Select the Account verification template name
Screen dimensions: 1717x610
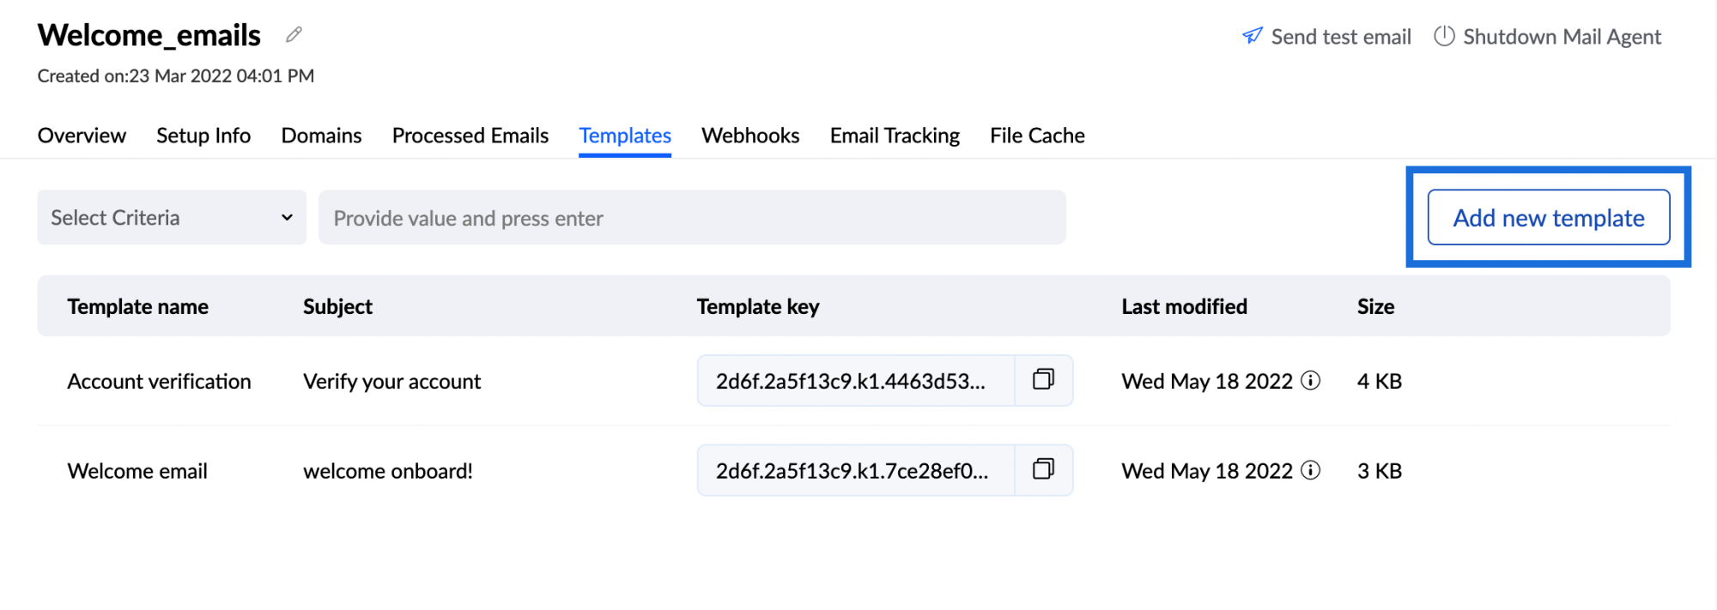(x=159, y=381)
